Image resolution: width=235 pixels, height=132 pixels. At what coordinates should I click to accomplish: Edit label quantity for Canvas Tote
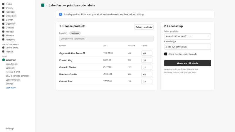[x=147, y=82]
